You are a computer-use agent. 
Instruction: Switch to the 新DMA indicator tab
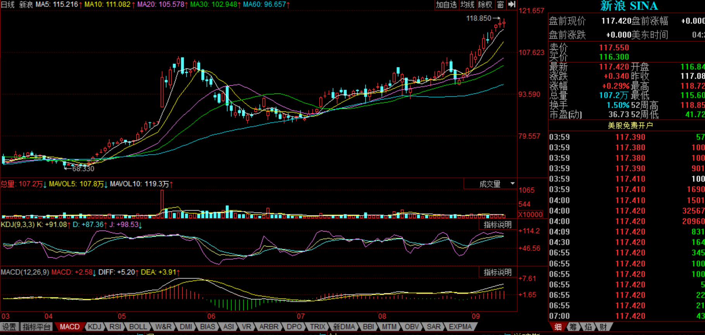pos(344,327)
